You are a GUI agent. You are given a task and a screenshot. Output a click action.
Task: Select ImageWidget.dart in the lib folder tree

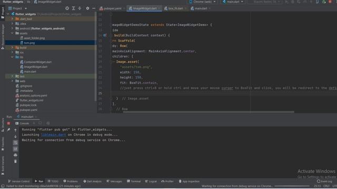(x=36, y=67)
